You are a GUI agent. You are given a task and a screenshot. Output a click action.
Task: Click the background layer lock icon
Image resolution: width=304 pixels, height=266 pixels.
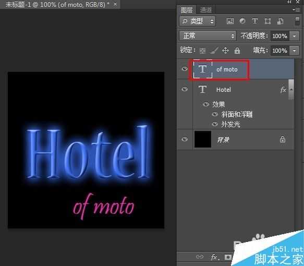click(x=283, y=139)
